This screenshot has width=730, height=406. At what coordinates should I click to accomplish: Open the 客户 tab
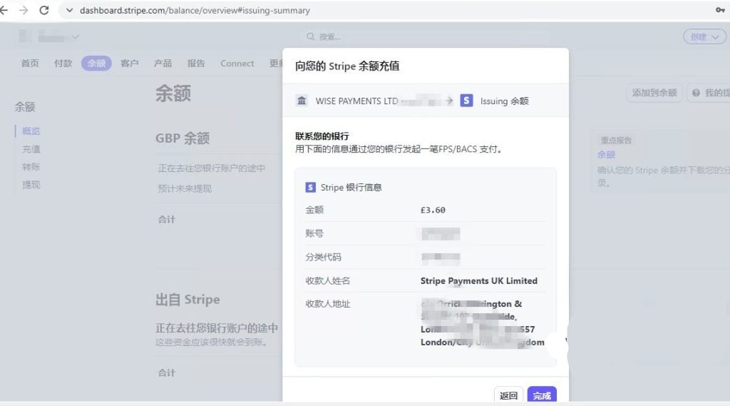(x=130, y=64)
